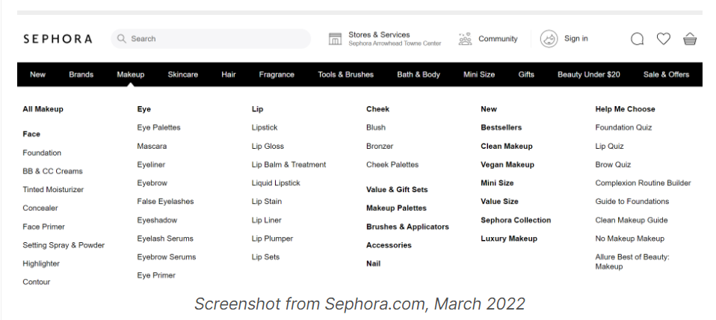Image resolution: width=716 pixels, height=320 pixels.
Task: Open the Skincare navigation menu
Action: (x=182, y=75)
